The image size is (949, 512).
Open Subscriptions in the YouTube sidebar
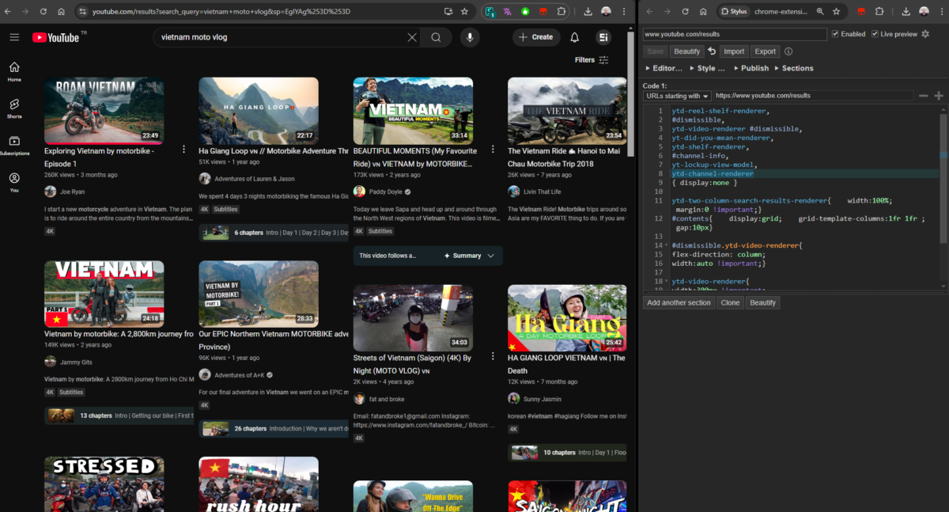(14, 145)
